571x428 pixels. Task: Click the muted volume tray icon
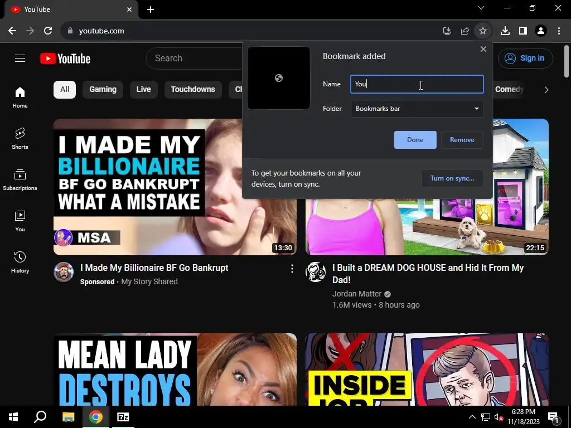point(499,417)
